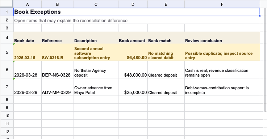Select row 3 header
The width and height of the screenshot is (267, 139).
7,28
